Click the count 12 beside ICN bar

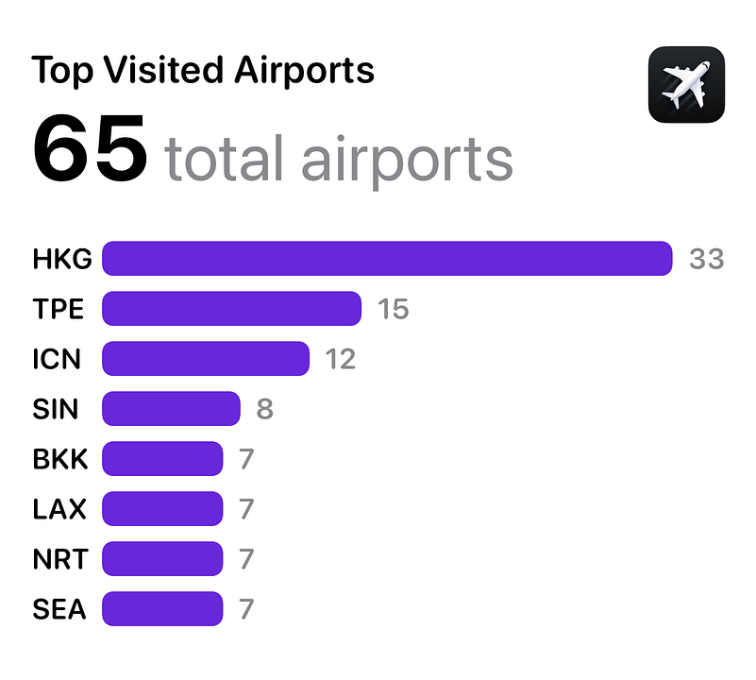pyautogui.click(x=341, y=359)
